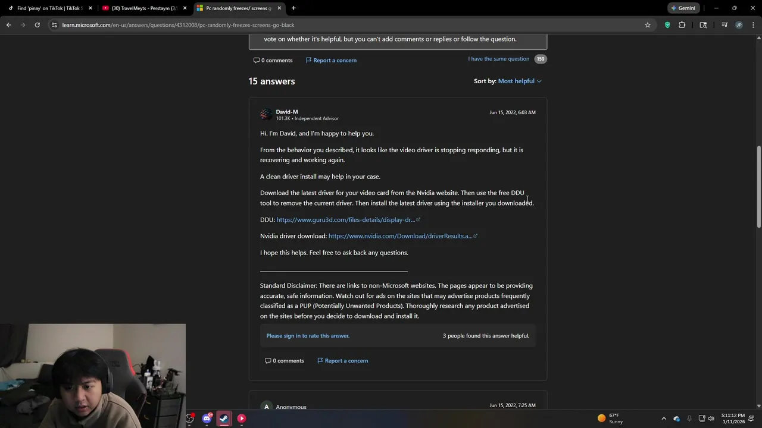This screenshot has width=762, height=428.
Task: View site information icon in address bar
Action: tap(54, 25)
